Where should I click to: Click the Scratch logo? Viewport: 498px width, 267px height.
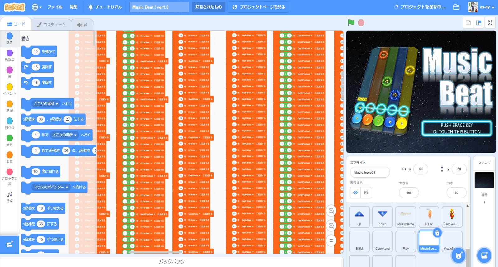(14, 7)
